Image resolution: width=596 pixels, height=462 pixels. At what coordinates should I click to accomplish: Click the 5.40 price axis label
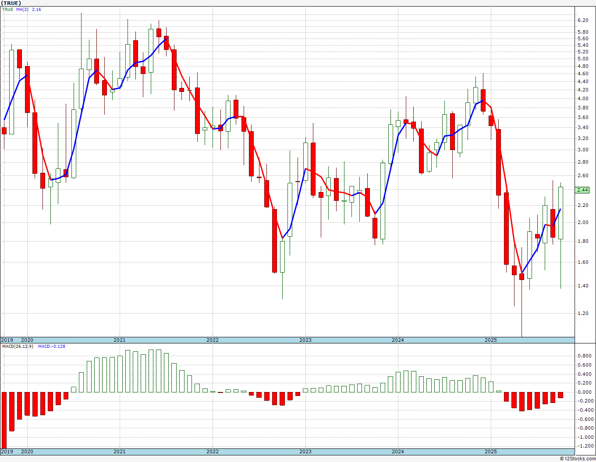click(583, 45)
